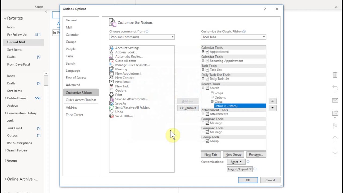
Task: Click the Close All Items icon
Action: 111,61
